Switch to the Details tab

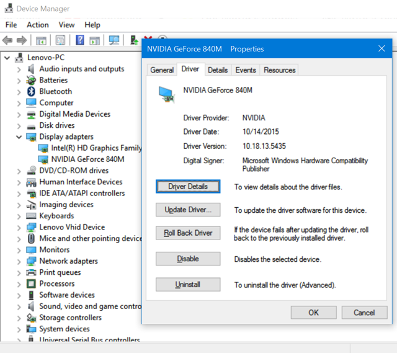point(218,70)
